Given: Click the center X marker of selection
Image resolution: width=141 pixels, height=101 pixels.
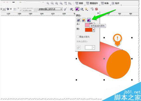Looking at the screenshot, I should (x=104, y=59).
